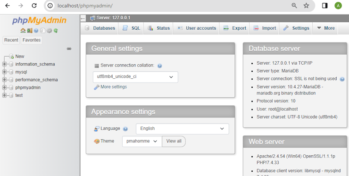
Task: Expand the performance_schema database node
Action: pos(4,80)
